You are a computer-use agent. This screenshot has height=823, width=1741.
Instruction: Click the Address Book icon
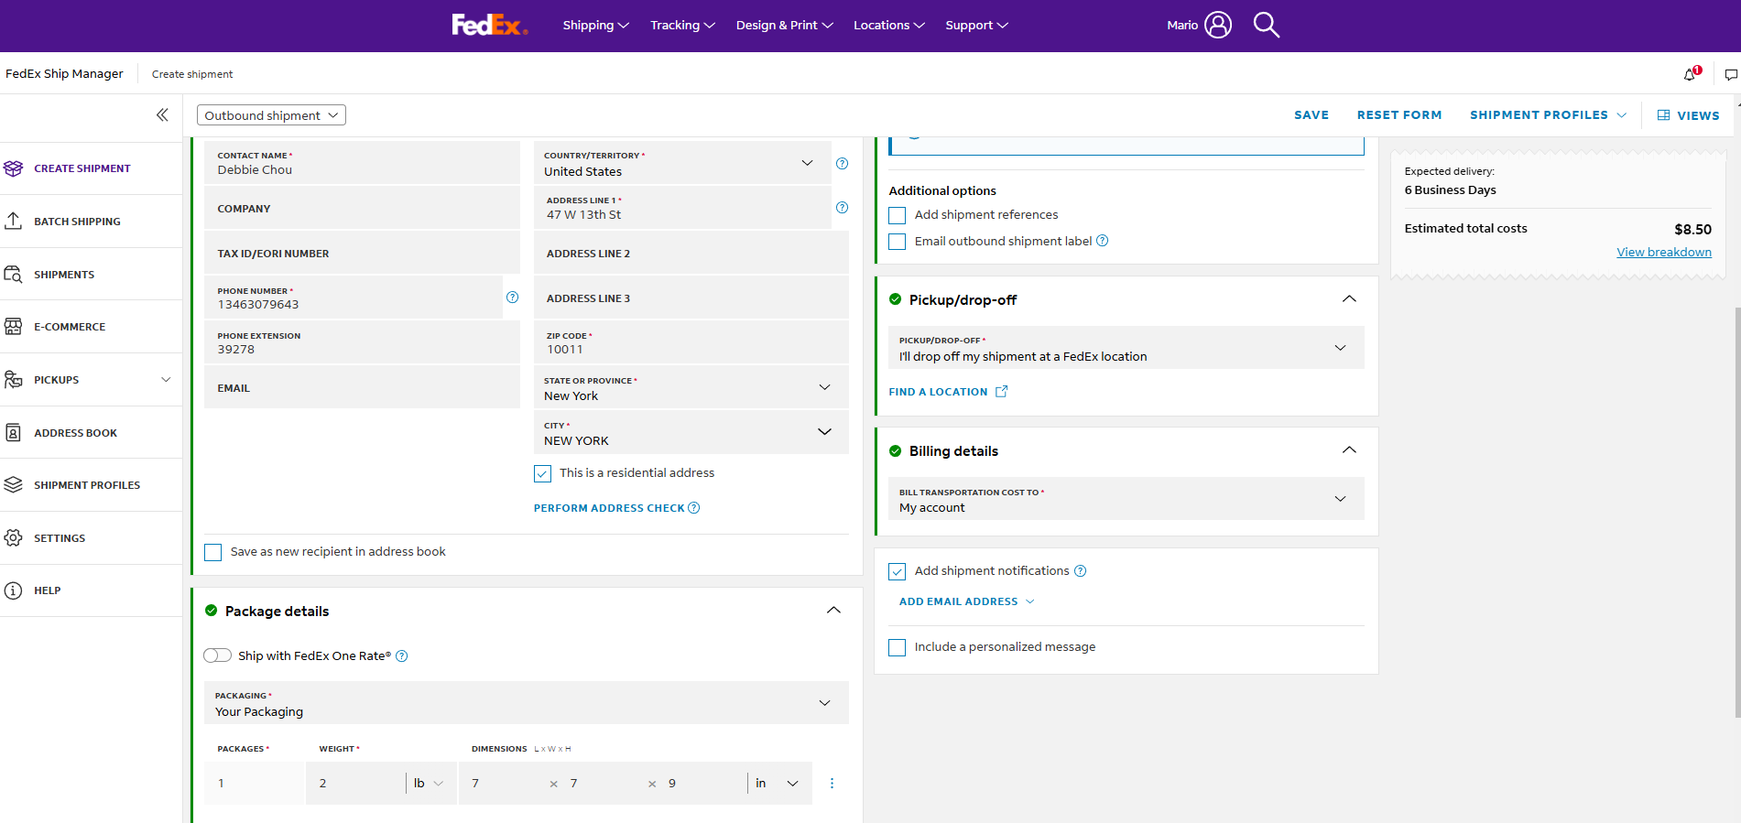[x=13, y=432]
